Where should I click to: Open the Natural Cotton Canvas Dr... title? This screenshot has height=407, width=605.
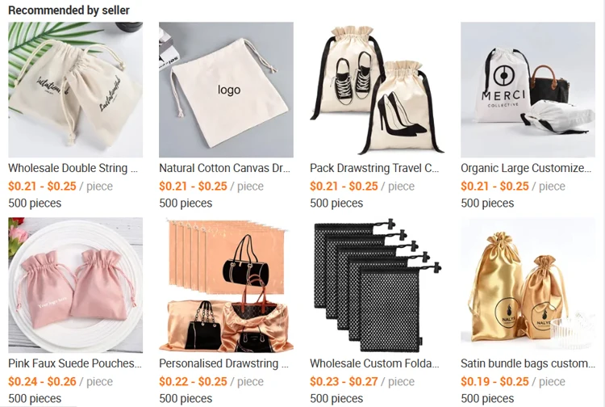[224, 168]
